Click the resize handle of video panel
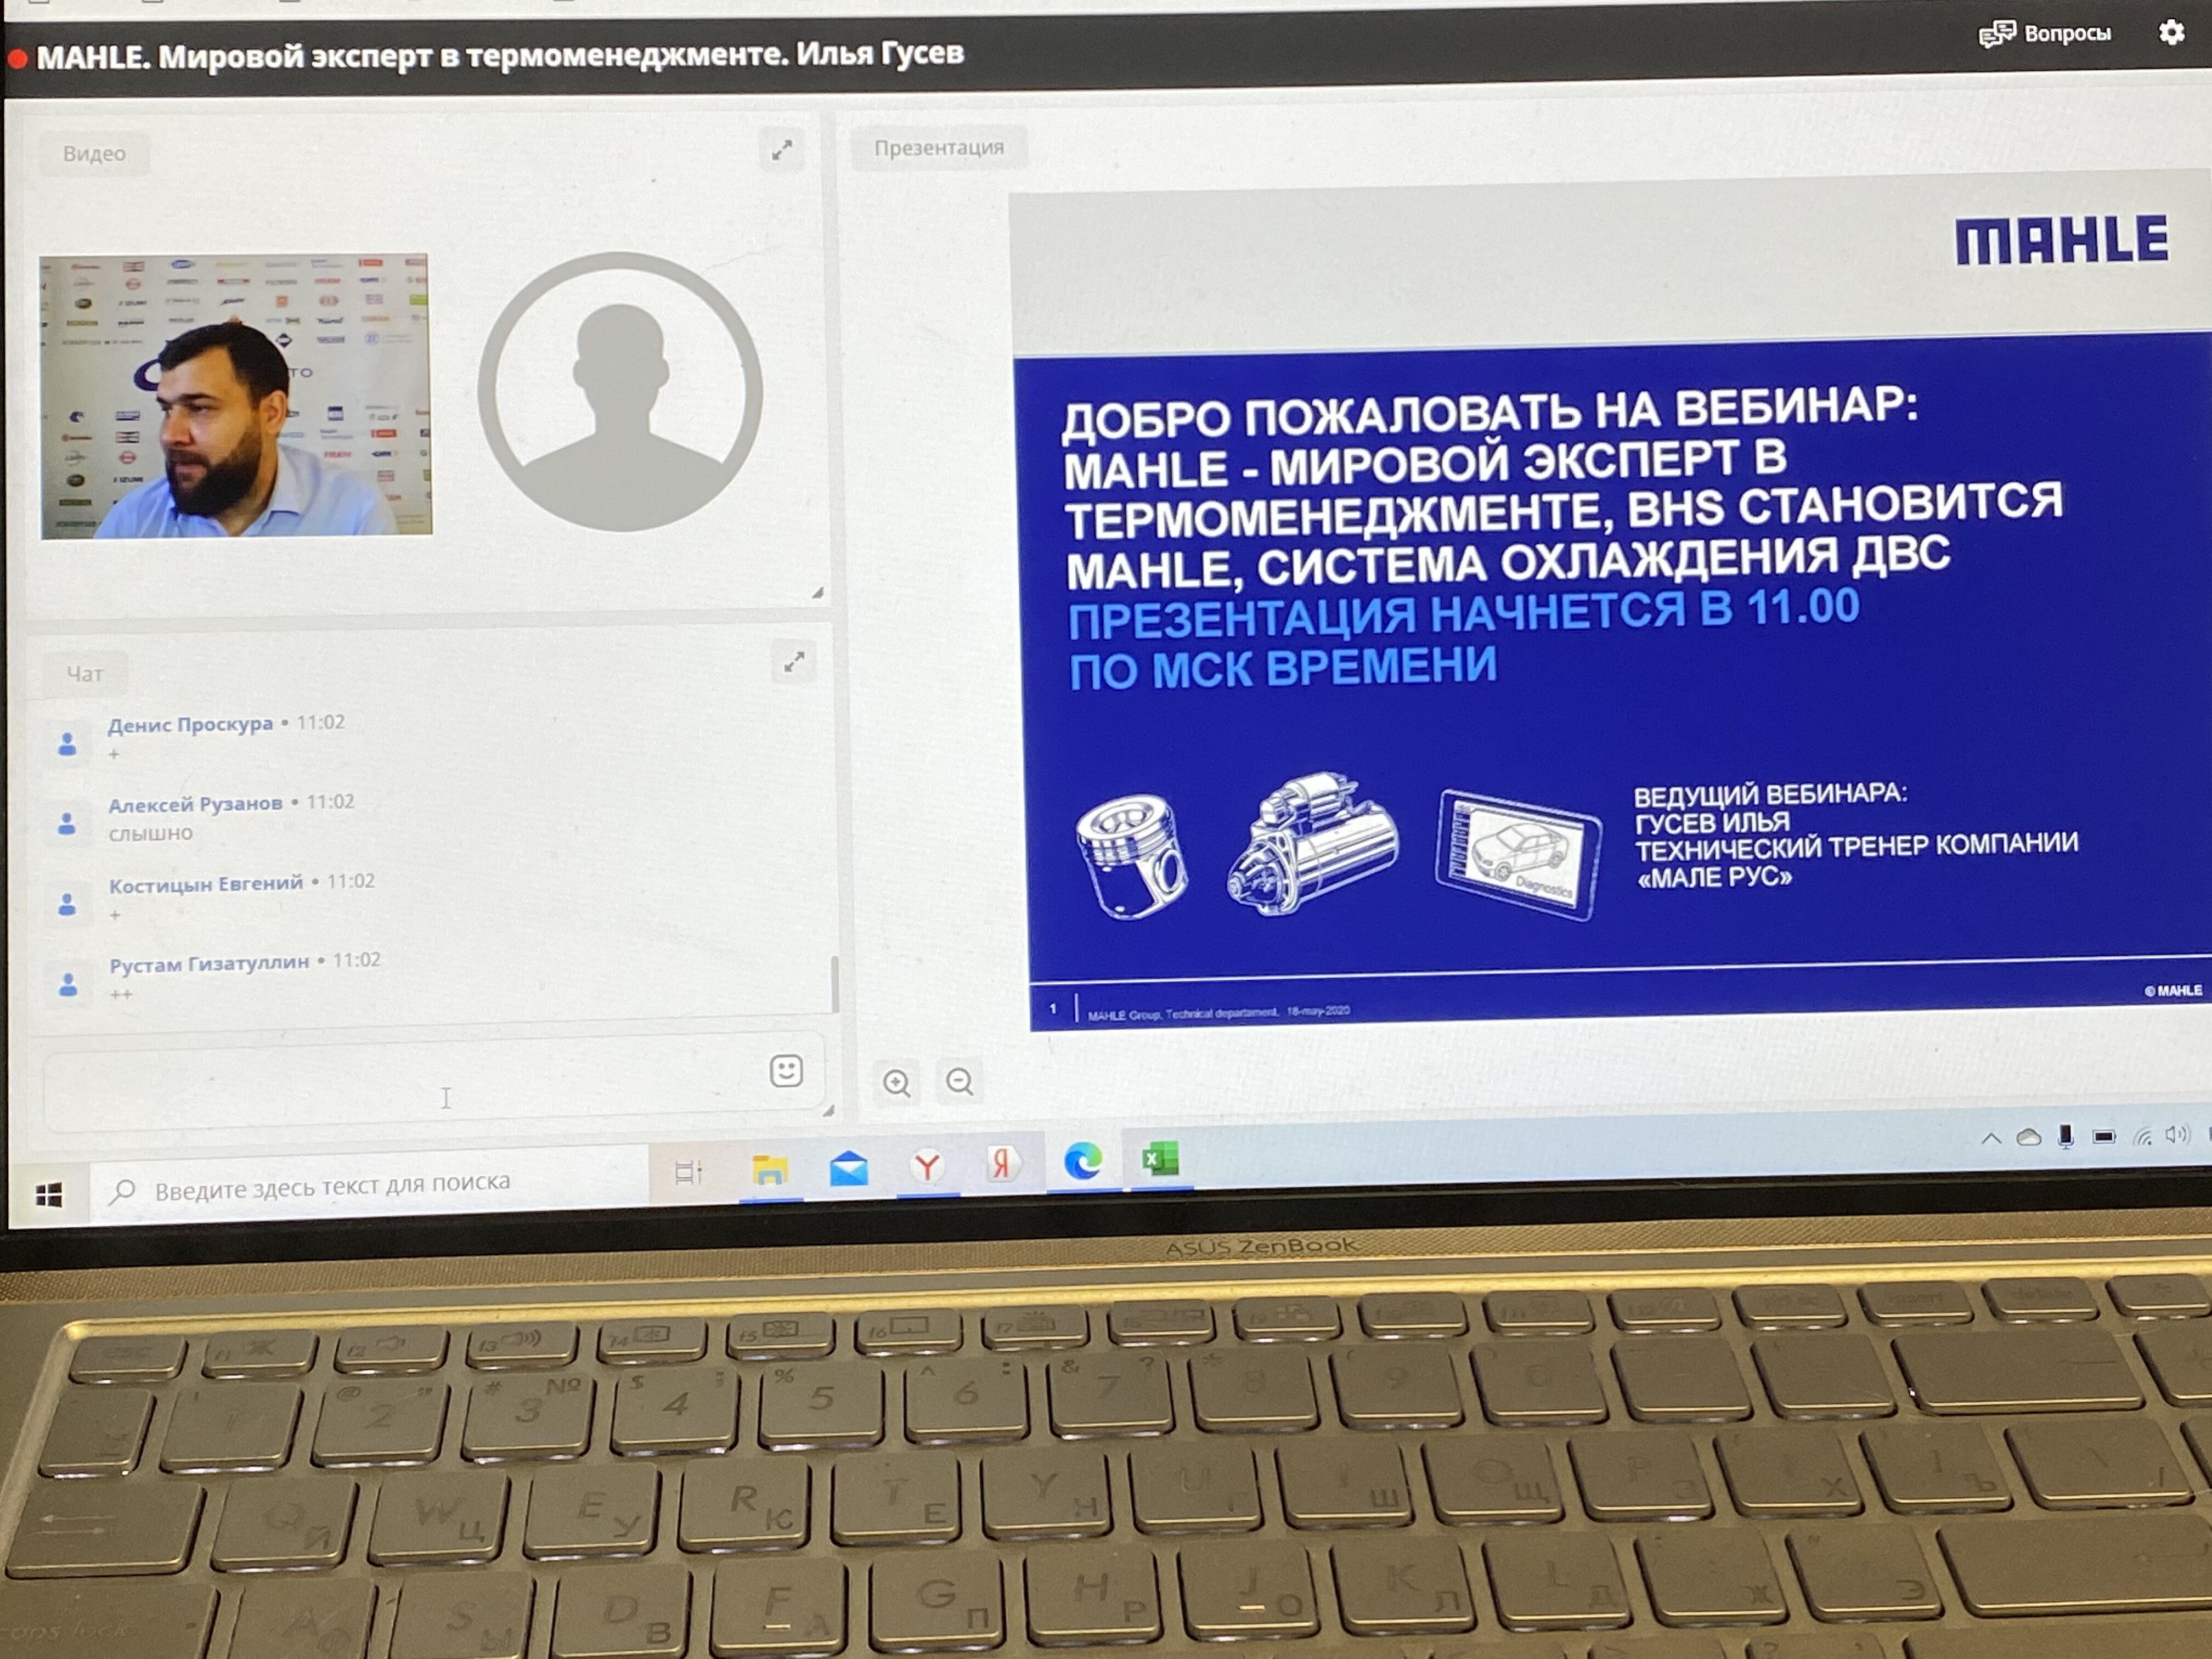 pos(817,592)
